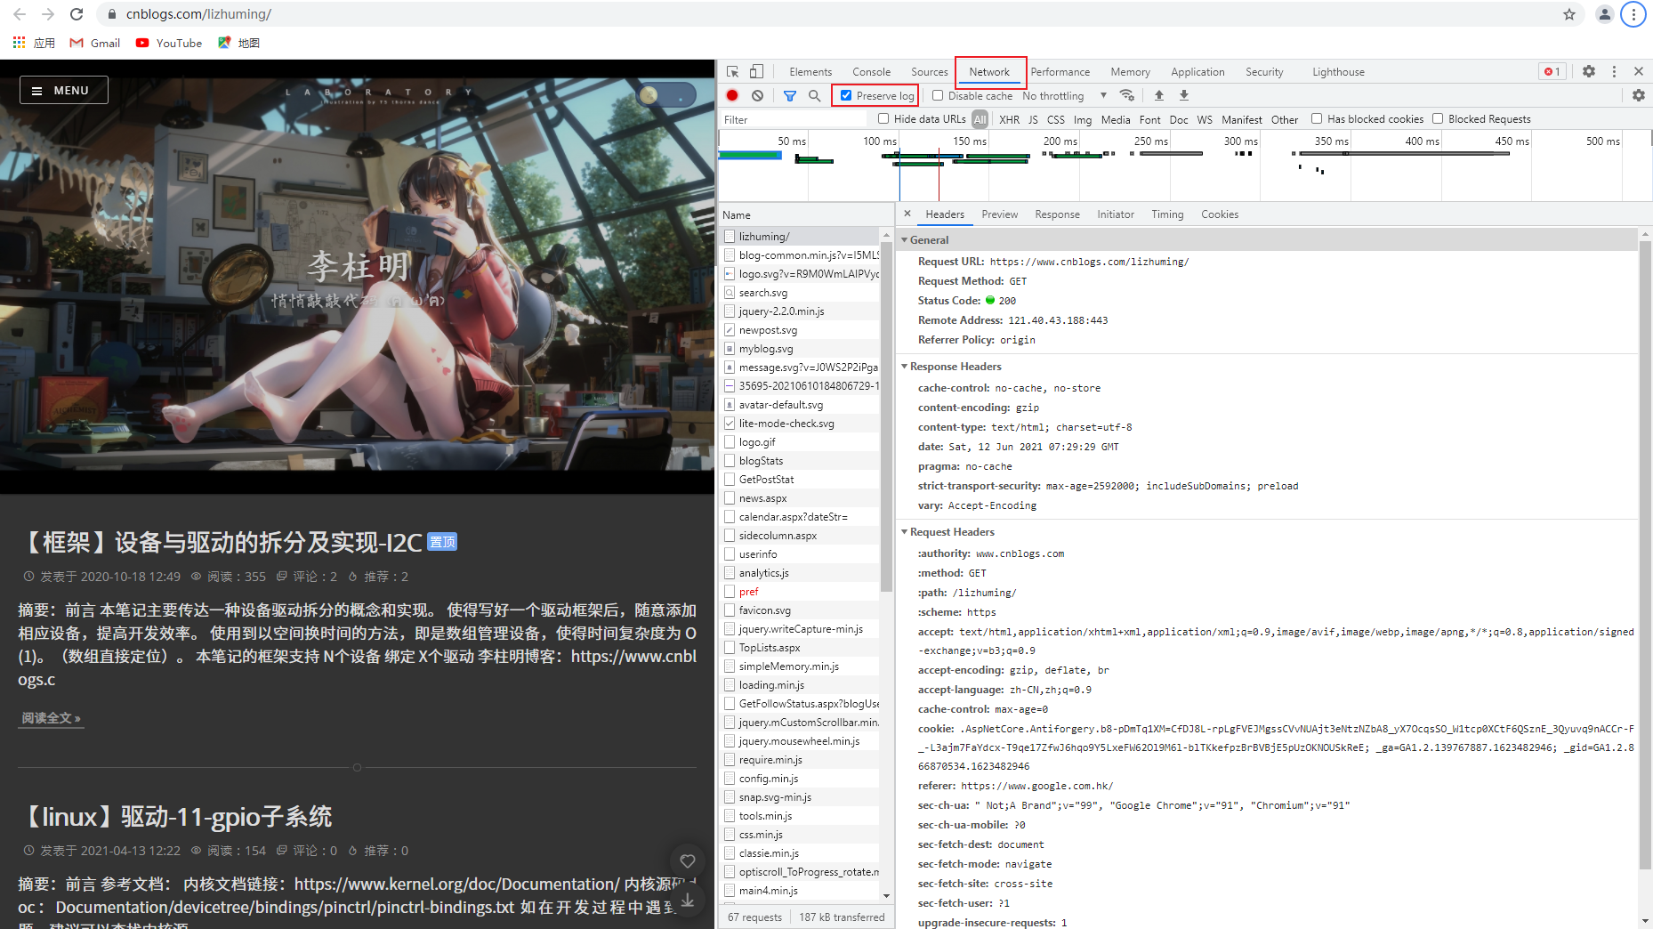Screen dimensions: 1653x929
Task: Reload the page with refresh icon
Action: [x=77, y=14]
